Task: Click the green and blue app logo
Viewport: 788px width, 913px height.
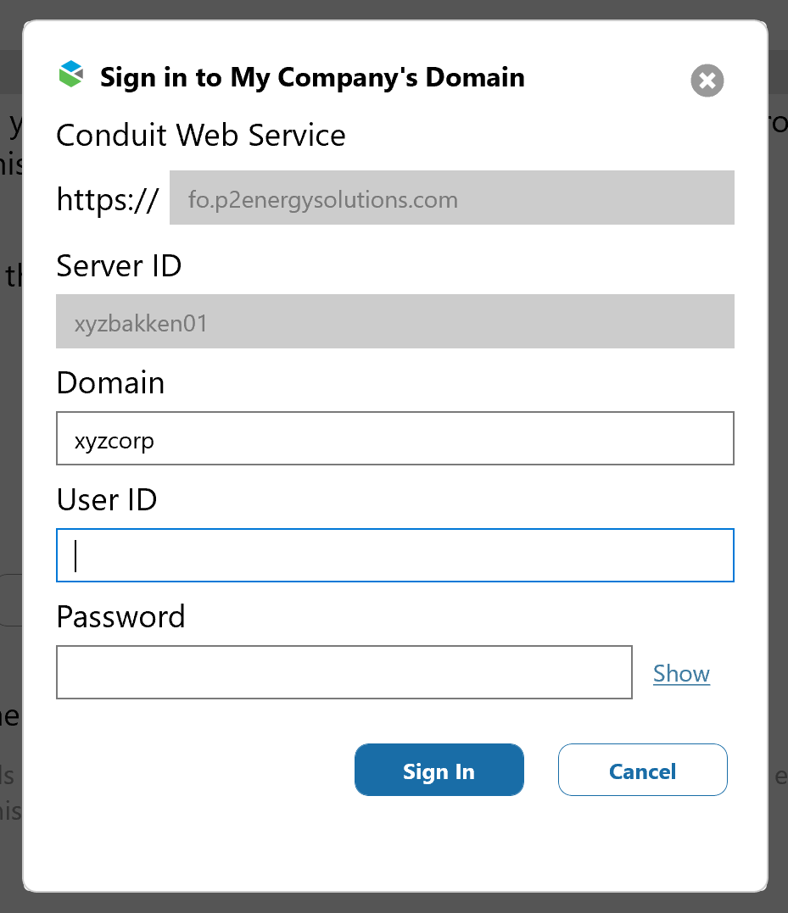Action: click(x=71, y=75)
